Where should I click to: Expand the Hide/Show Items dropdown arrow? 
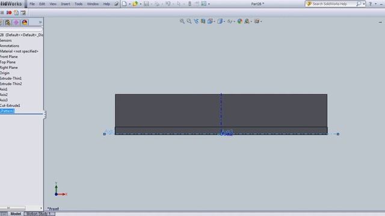coord(234,22)
